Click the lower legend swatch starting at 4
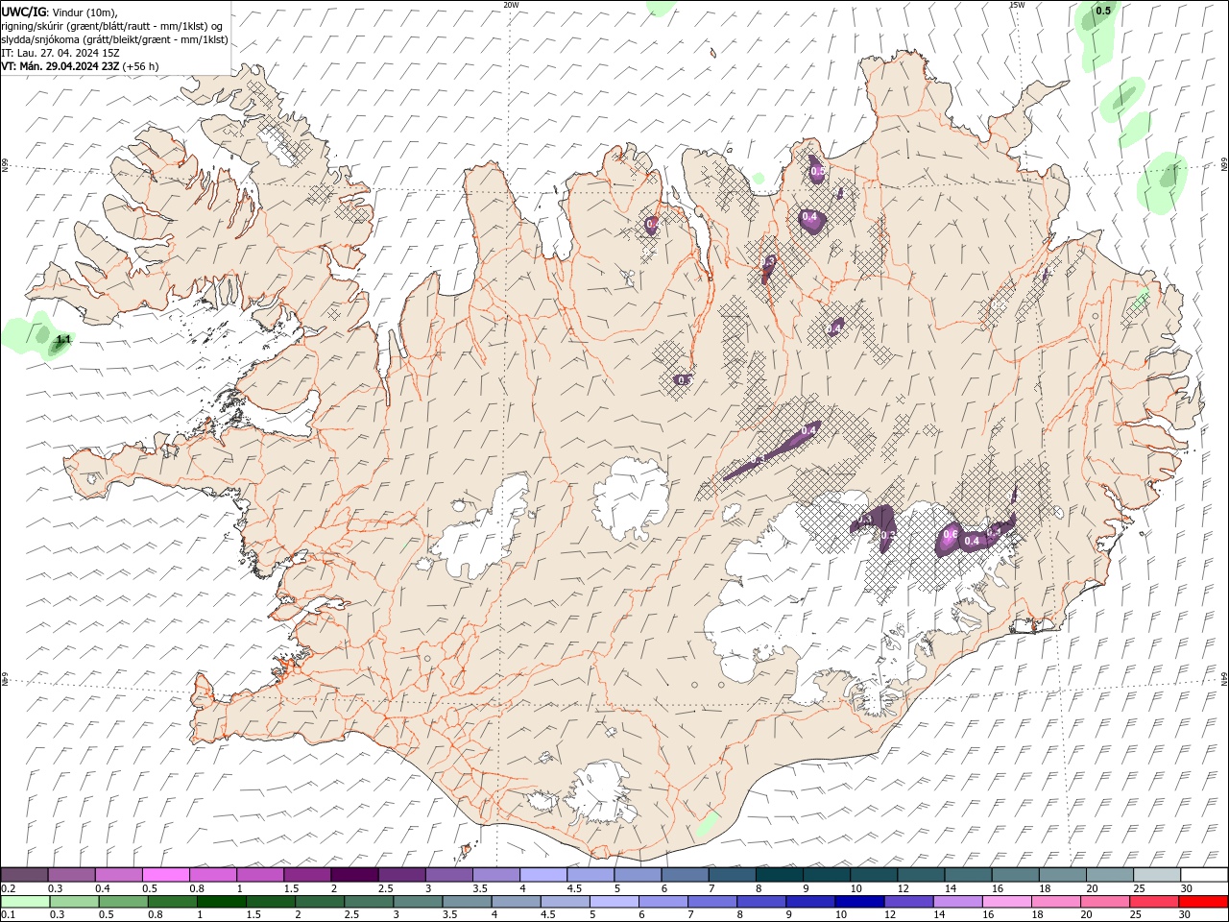The width and height of the screenshot is (1229, 922). pos(516,902)
